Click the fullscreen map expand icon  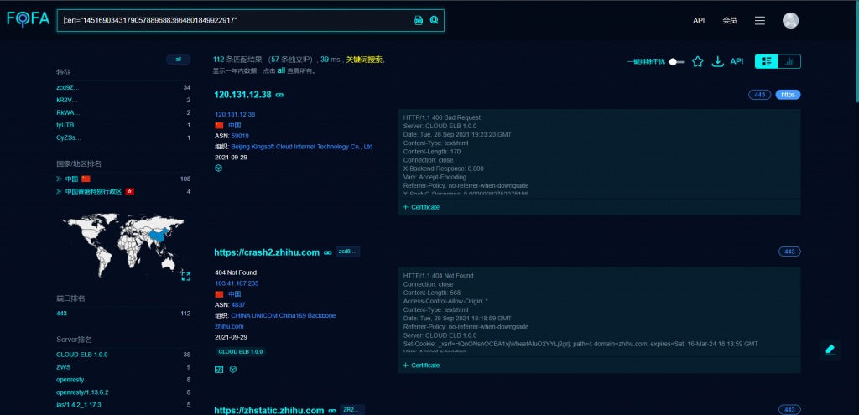[x=185, y=277]
